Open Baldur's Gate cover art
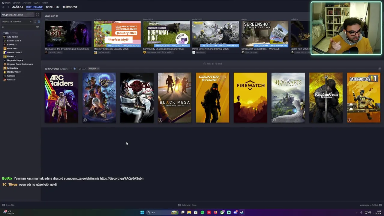 99,97
